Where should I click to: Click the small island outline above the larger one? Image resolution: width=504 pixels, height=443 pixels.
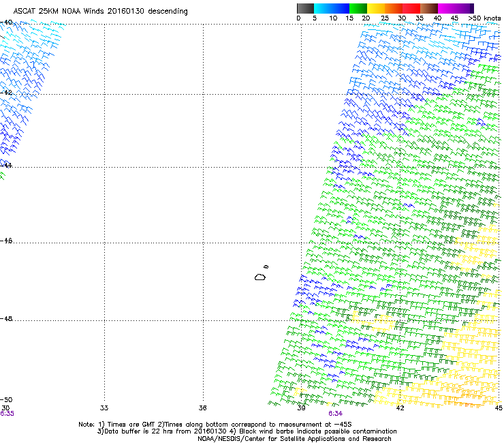[x=266, y=266]
